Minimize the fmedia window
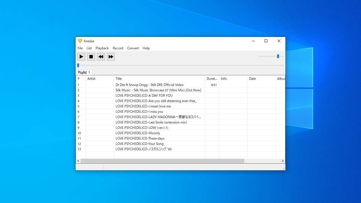The image size is (361, 203). coord(253,41)
